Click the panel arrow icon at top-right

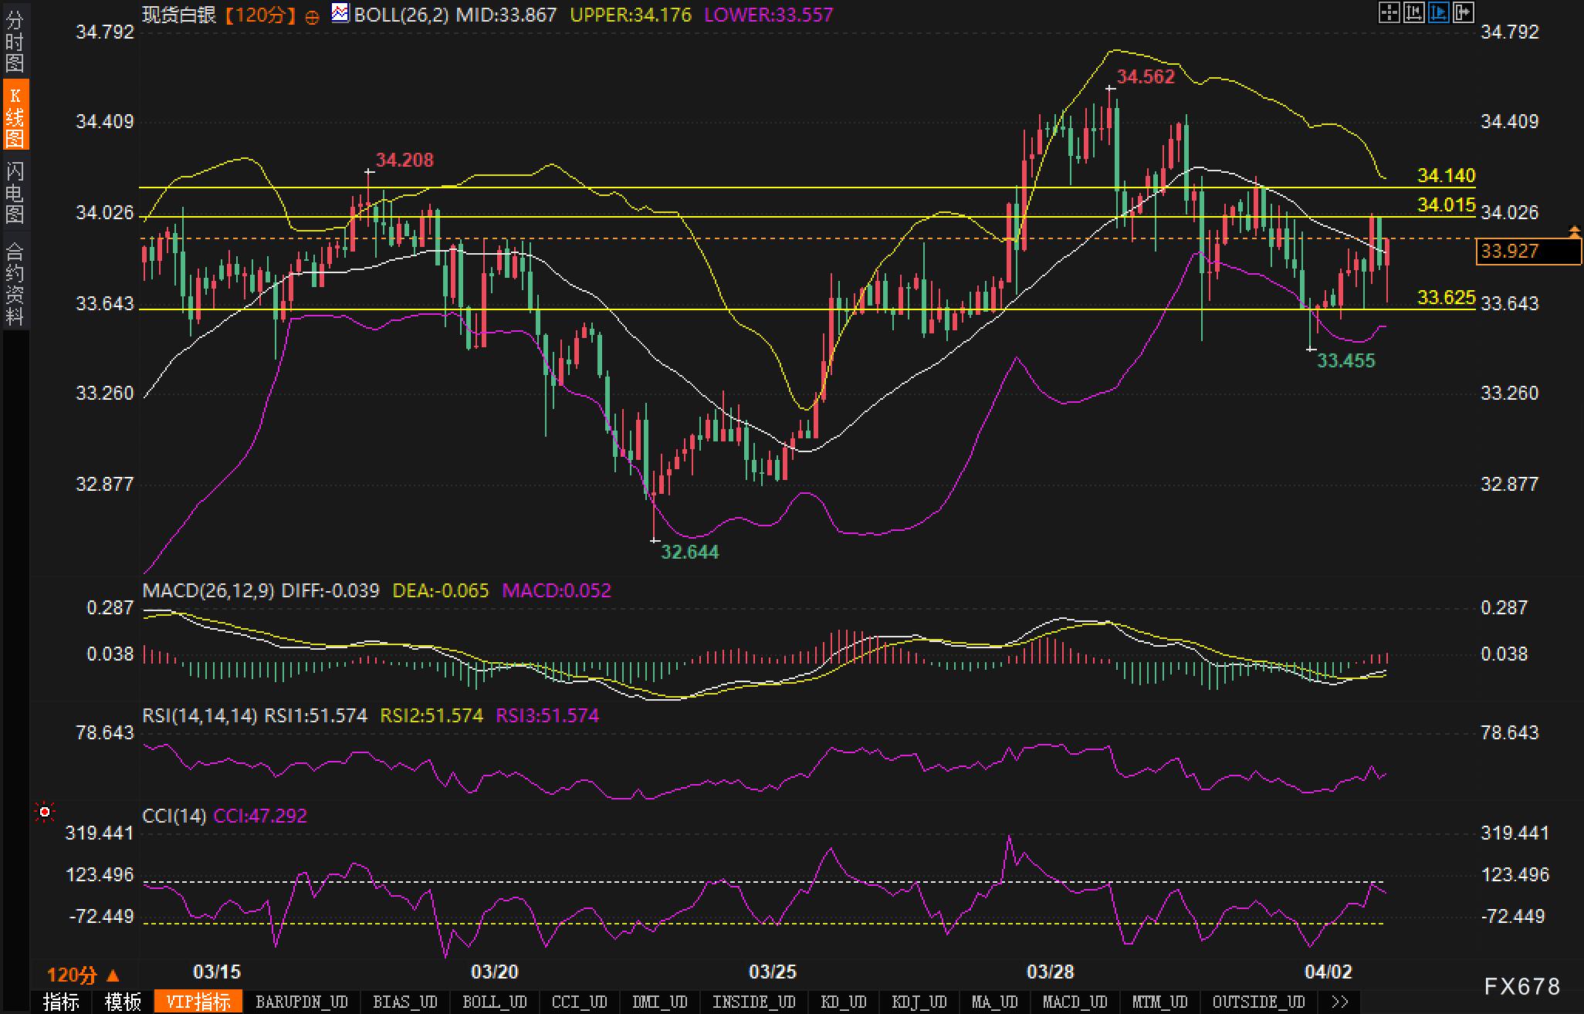click(1463, 12)
